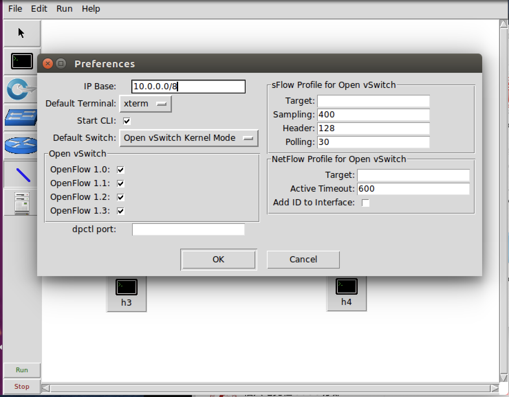The width and height of the screenshot is (509, 397).
Task: Open the Run menu
Action: point(64,9)
